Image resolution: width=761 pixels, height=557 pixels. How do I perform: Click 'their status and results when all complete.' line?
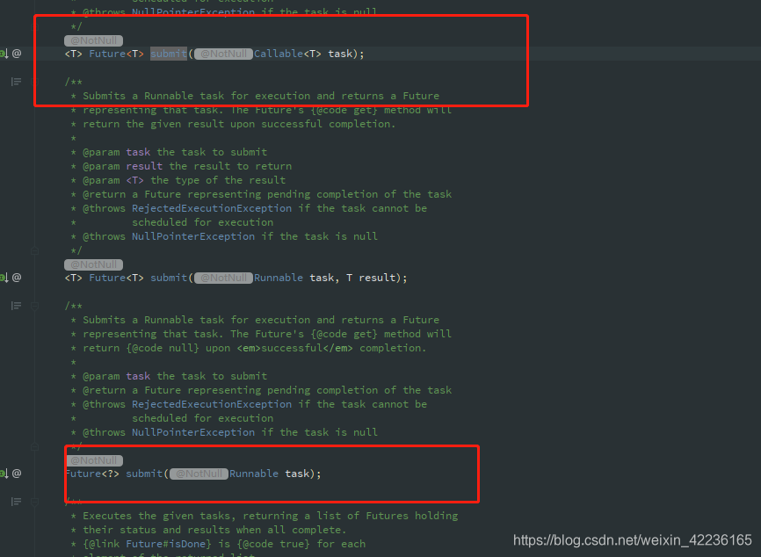pos(214,530)
